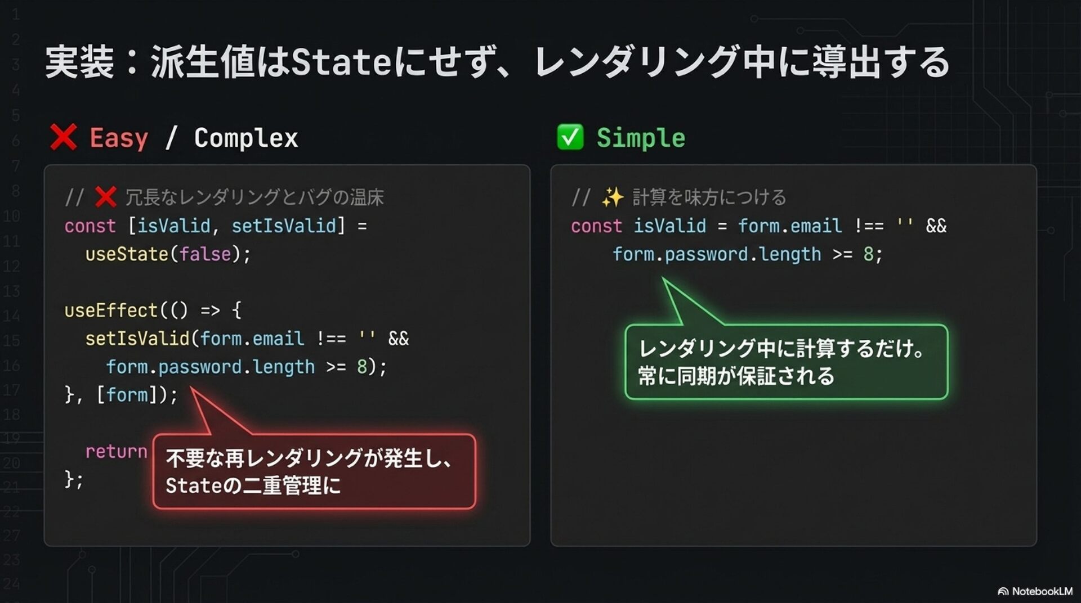Click the NotebookLM watermark text

coord(1042,591)
